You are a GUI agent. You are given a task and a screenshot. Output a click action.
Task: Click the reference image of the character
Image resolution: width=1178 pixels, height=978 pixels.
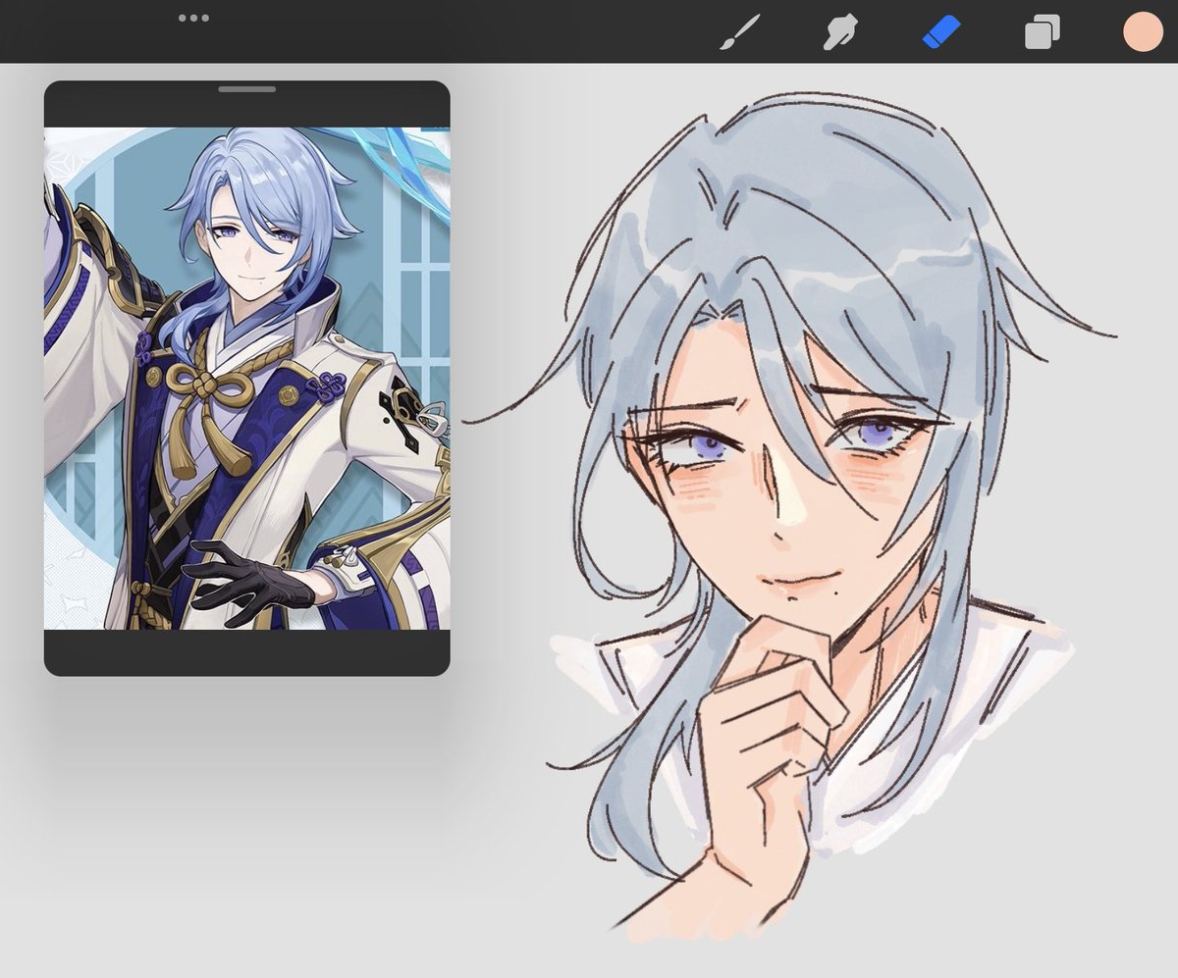(x=247, y=379)
